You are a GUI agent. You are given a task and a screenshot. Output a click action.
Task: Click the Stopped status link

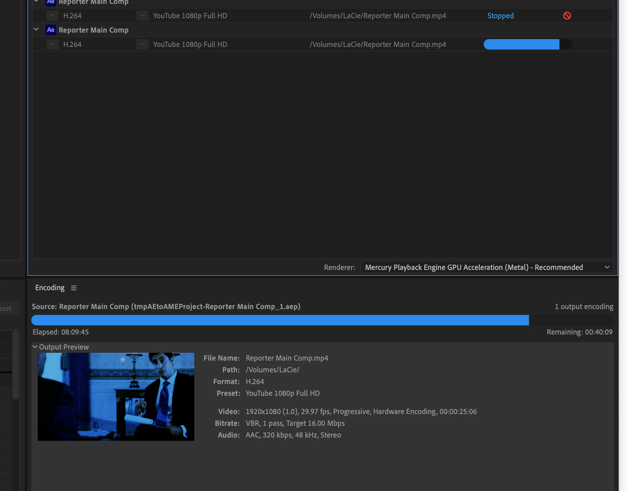(500, 16)
